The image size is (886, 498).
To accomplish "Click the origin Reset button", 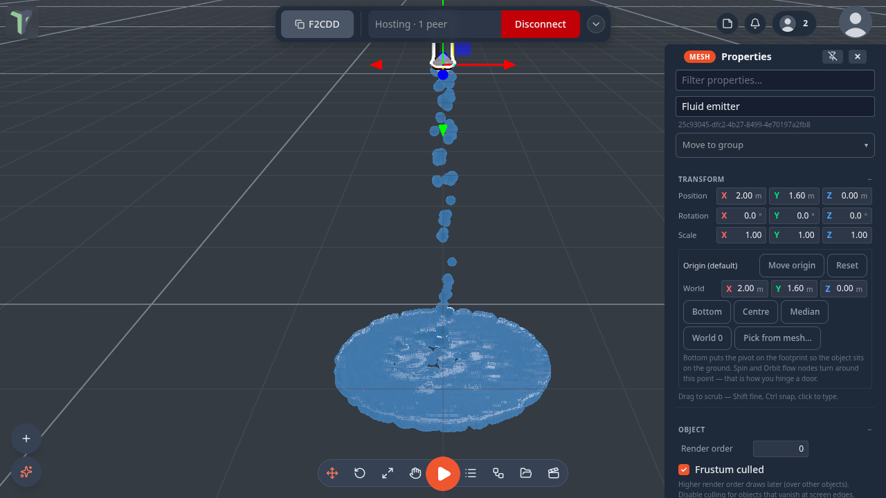I will click(x=847, y=266).
